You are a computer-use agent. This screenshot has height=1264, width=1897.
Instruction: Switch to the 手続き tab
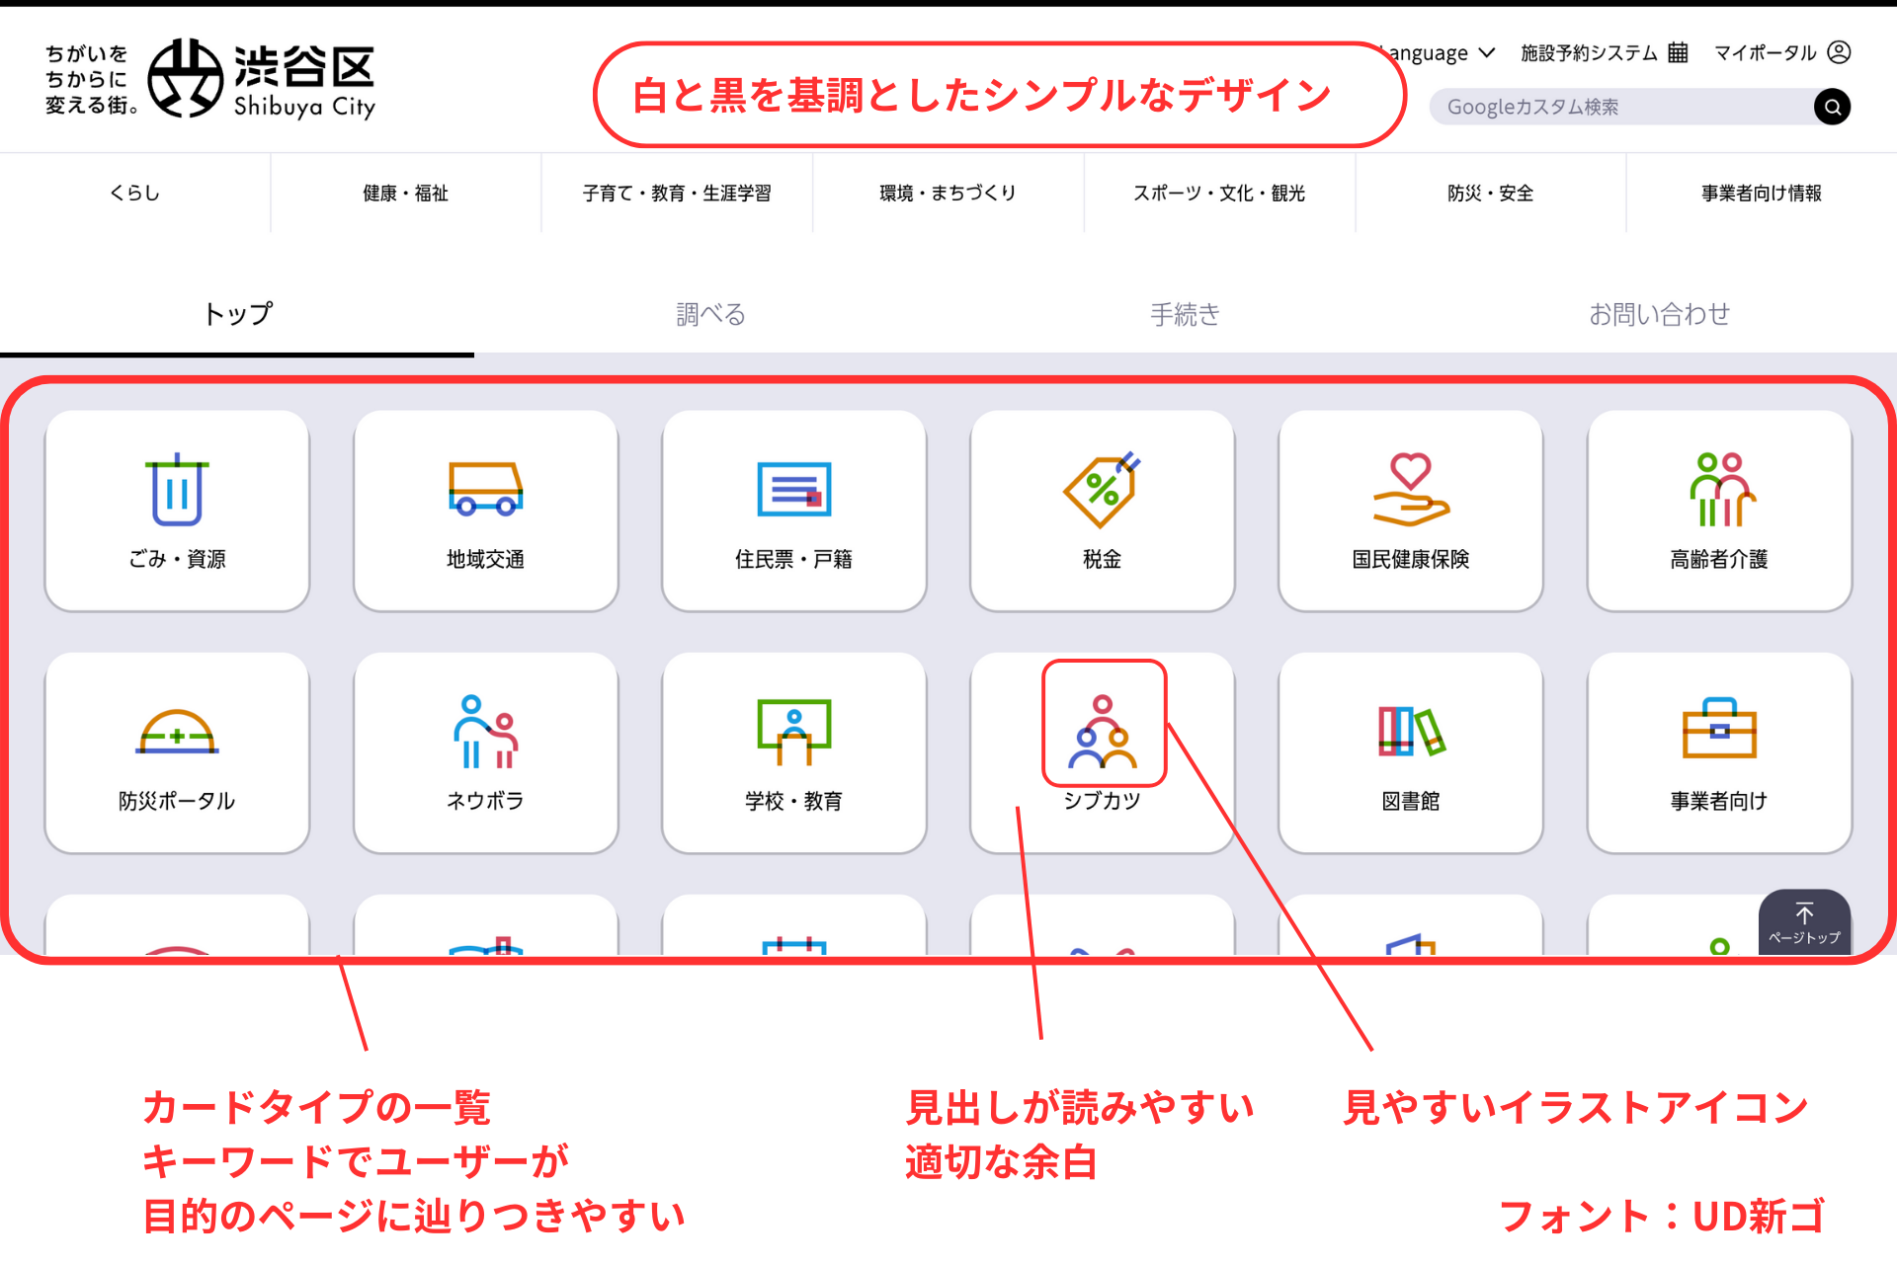point(1184,314)
